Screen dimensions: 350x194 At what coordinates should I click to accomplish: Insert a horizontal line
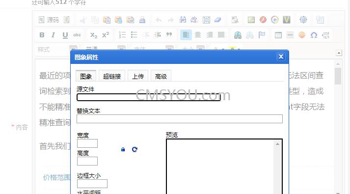(x=290, y=35)
